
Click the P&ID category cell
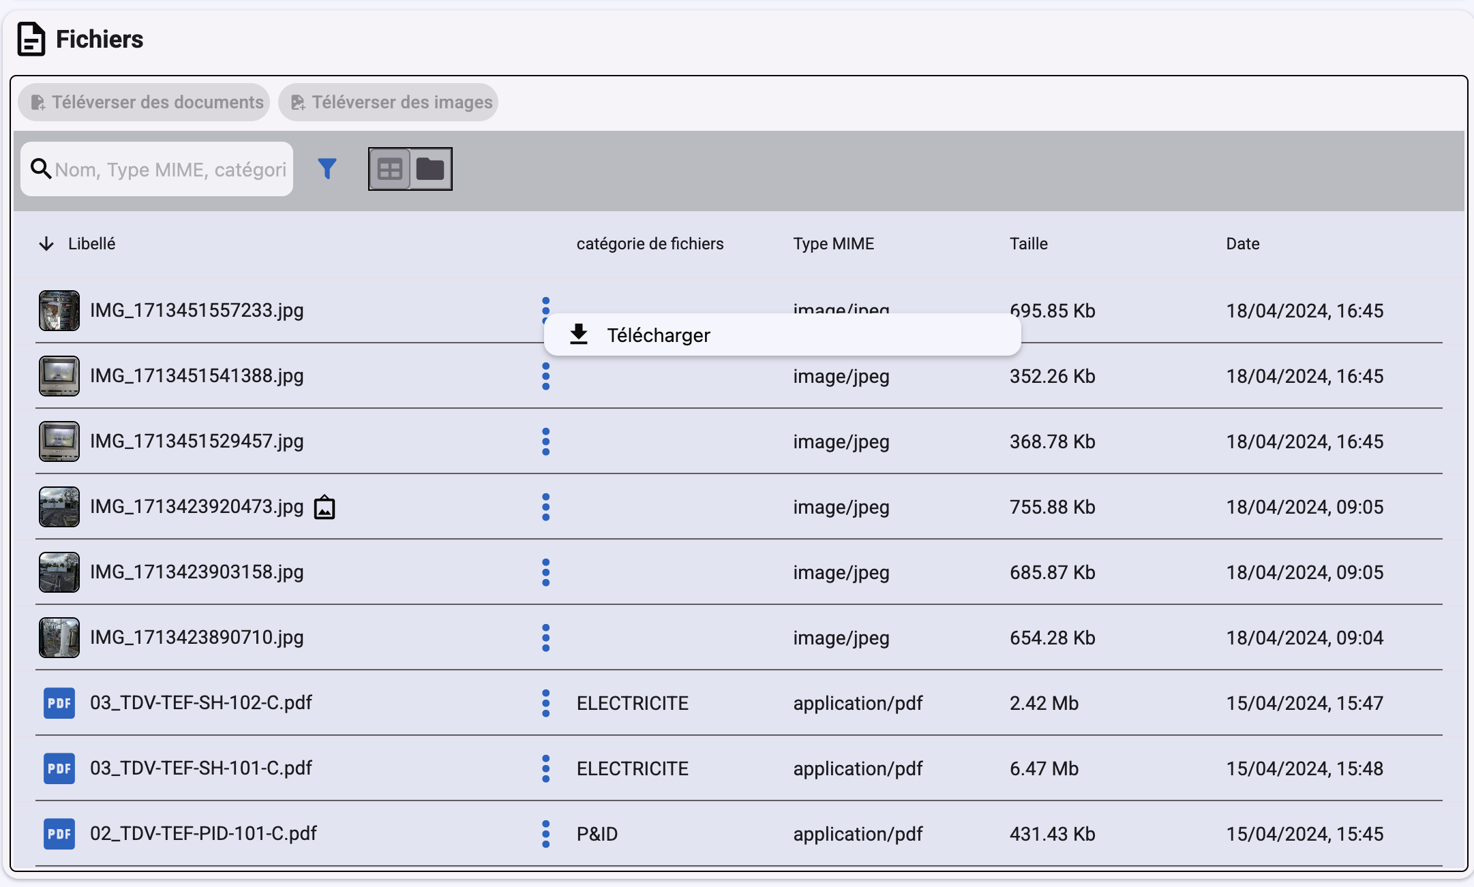pyautogui.click(x=597, y=834)
